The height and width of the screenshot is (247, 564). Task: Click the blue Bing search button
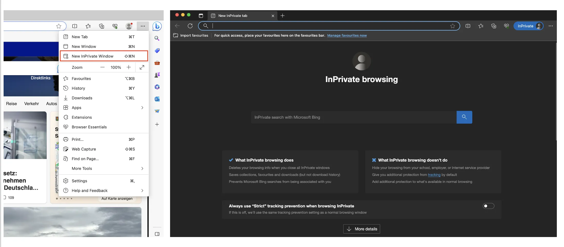point(464,117)
